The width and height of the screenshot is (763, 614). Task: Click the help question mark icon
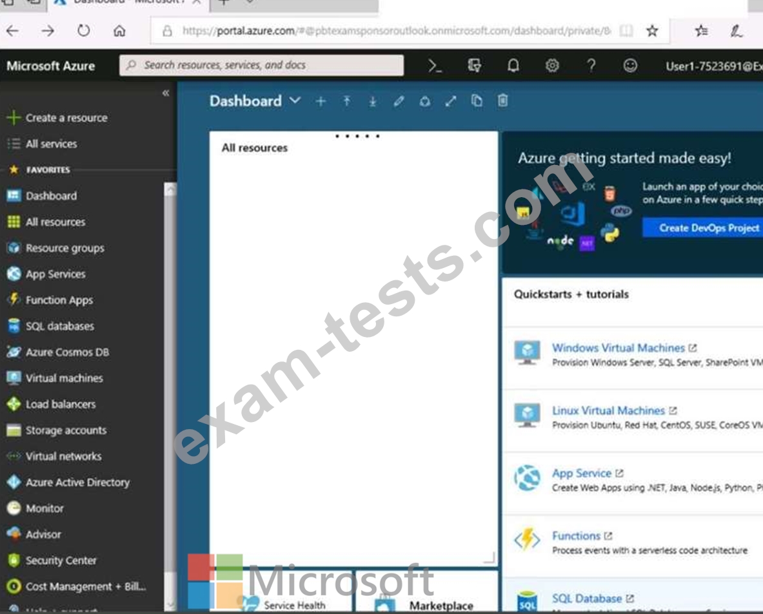coord(591,66)
